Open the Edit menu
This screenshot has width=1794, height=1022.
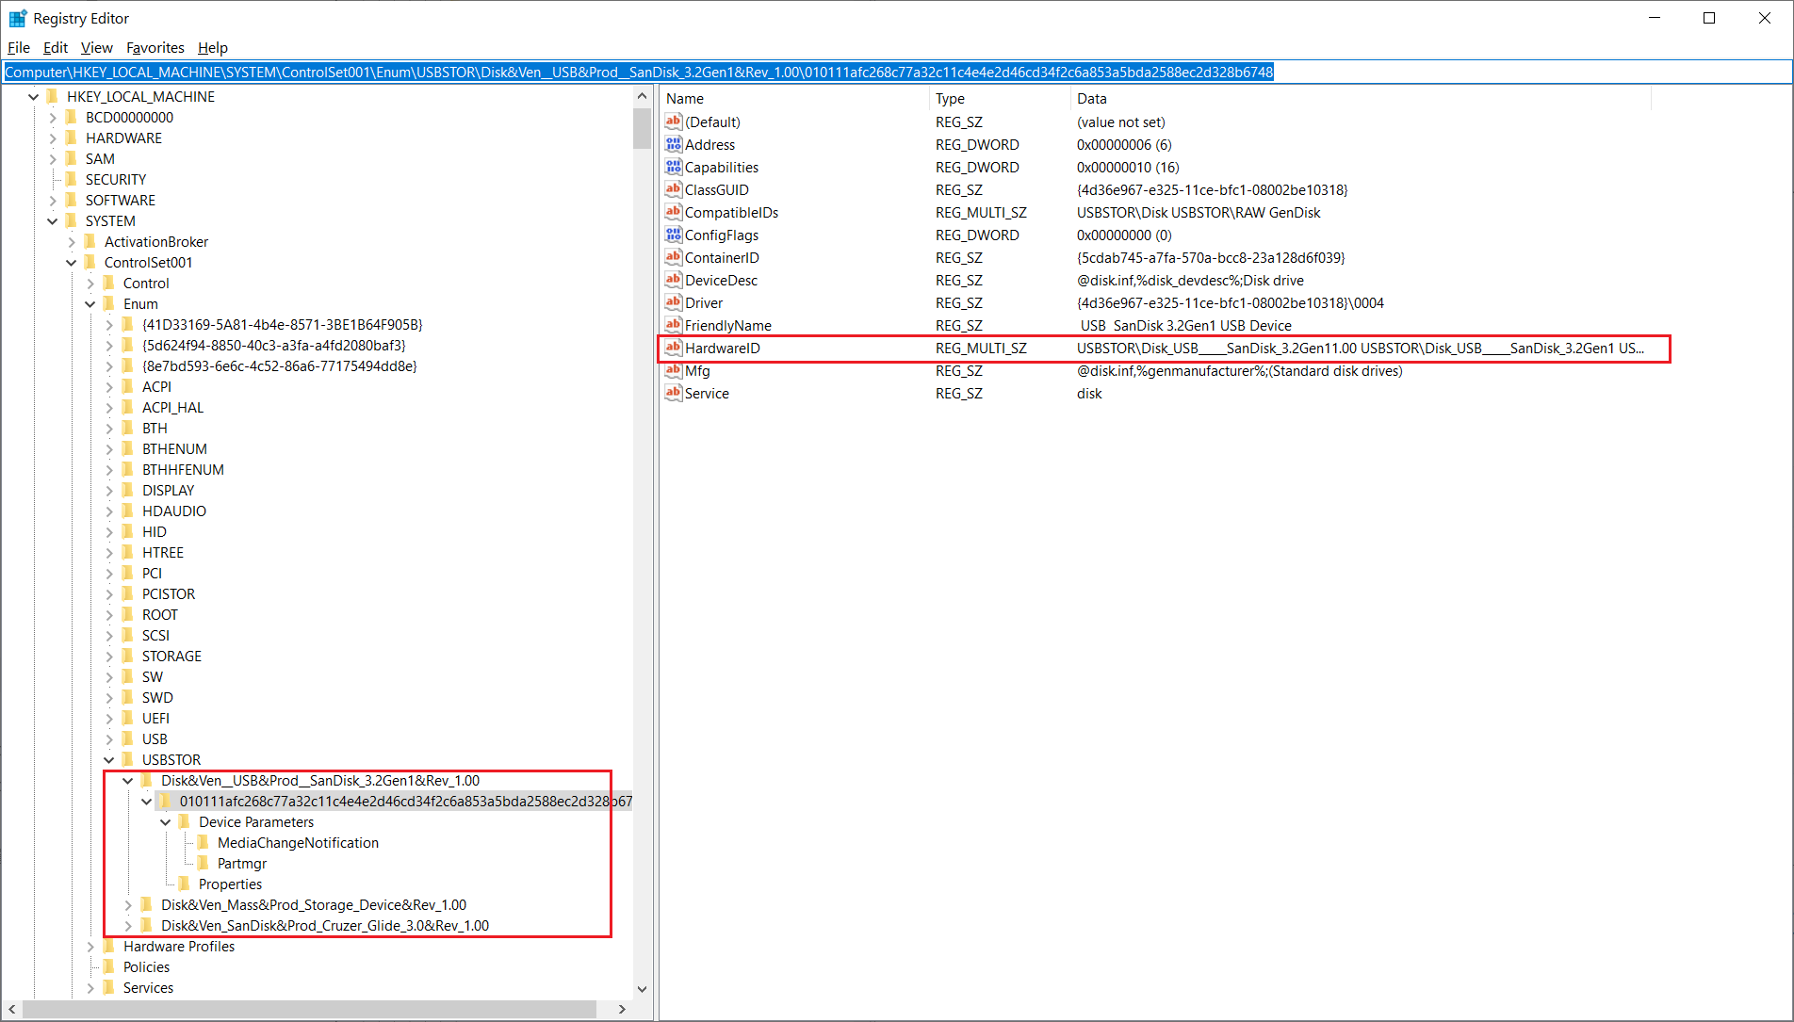click(x=56, y=47)
